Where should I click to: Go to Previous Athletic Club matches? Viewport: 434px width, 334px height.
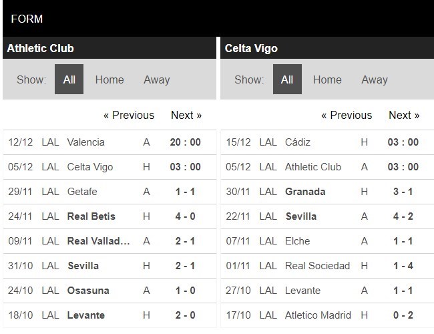coord(129,115)
